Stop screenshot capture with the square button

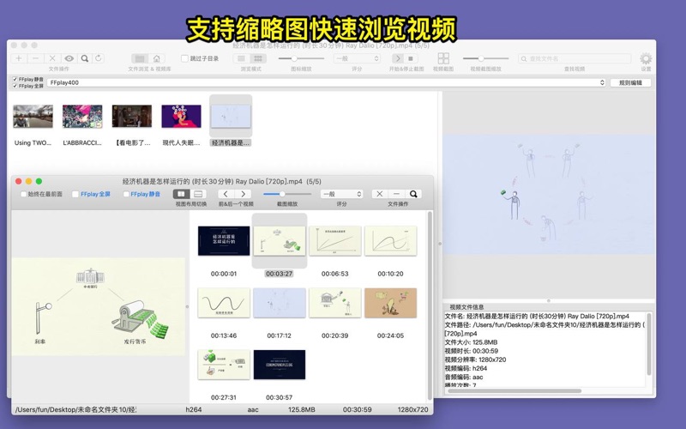411,58
